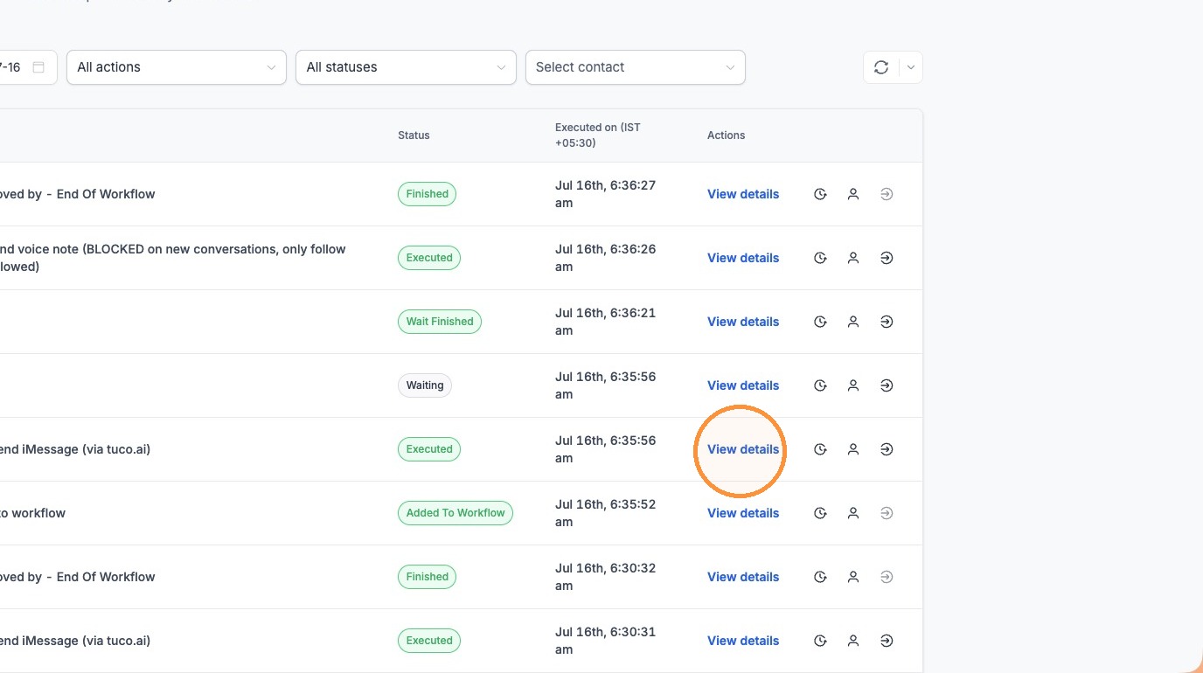1203x673 pixels.
Task: Expand the All actions dropdown
Action: tap(177, 67)
